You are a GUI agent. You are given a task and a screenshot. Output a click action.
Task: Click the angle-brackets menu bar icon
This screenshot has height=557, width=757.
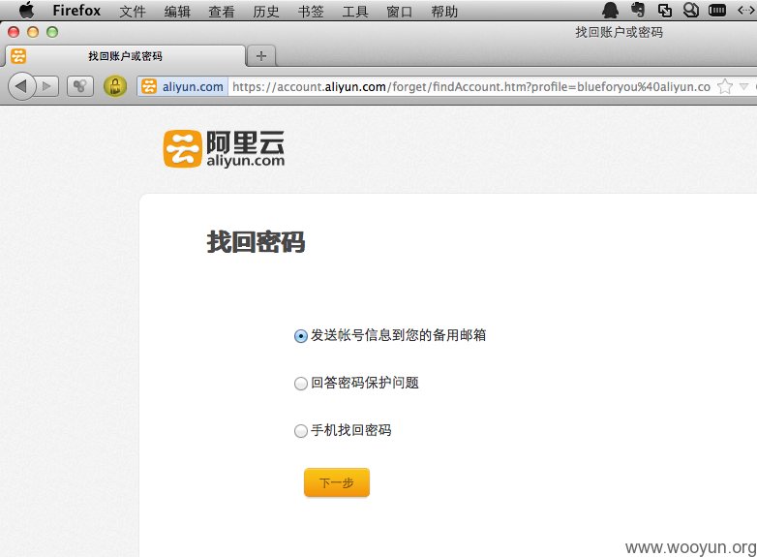[x=746, y=10]
